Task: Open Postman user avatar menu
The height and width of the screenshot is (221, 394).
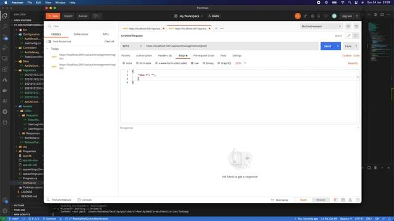Action: (334, 16)
